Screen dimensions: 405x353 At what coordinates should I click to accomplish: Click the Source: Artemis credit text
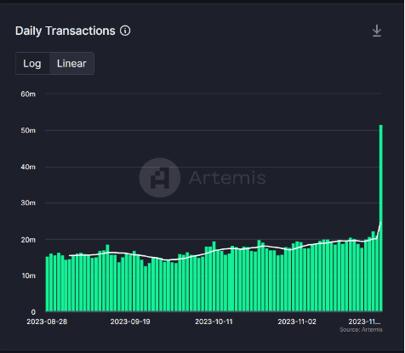361,330
